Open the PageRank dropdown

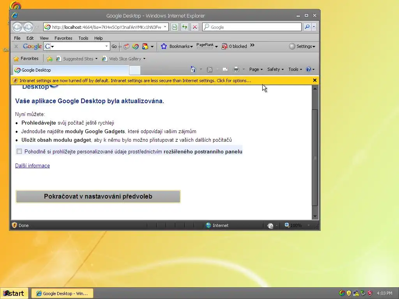point(207,46)
